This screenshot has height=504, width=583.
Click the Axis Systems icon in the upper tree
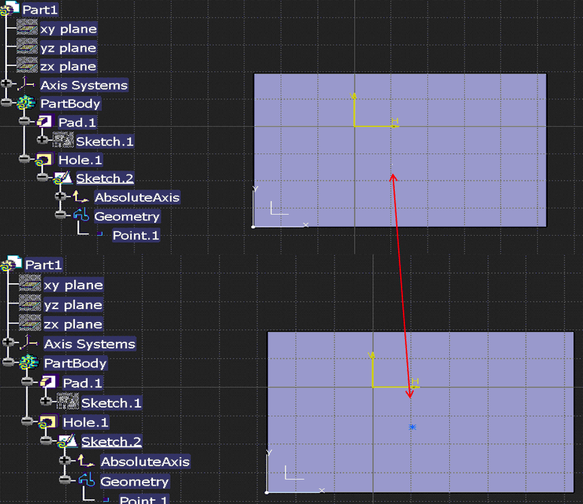26,84
